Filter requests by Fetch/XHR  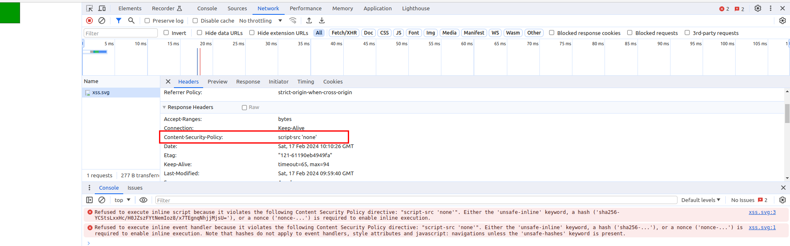pyautogui.click(x=344, y=33)
